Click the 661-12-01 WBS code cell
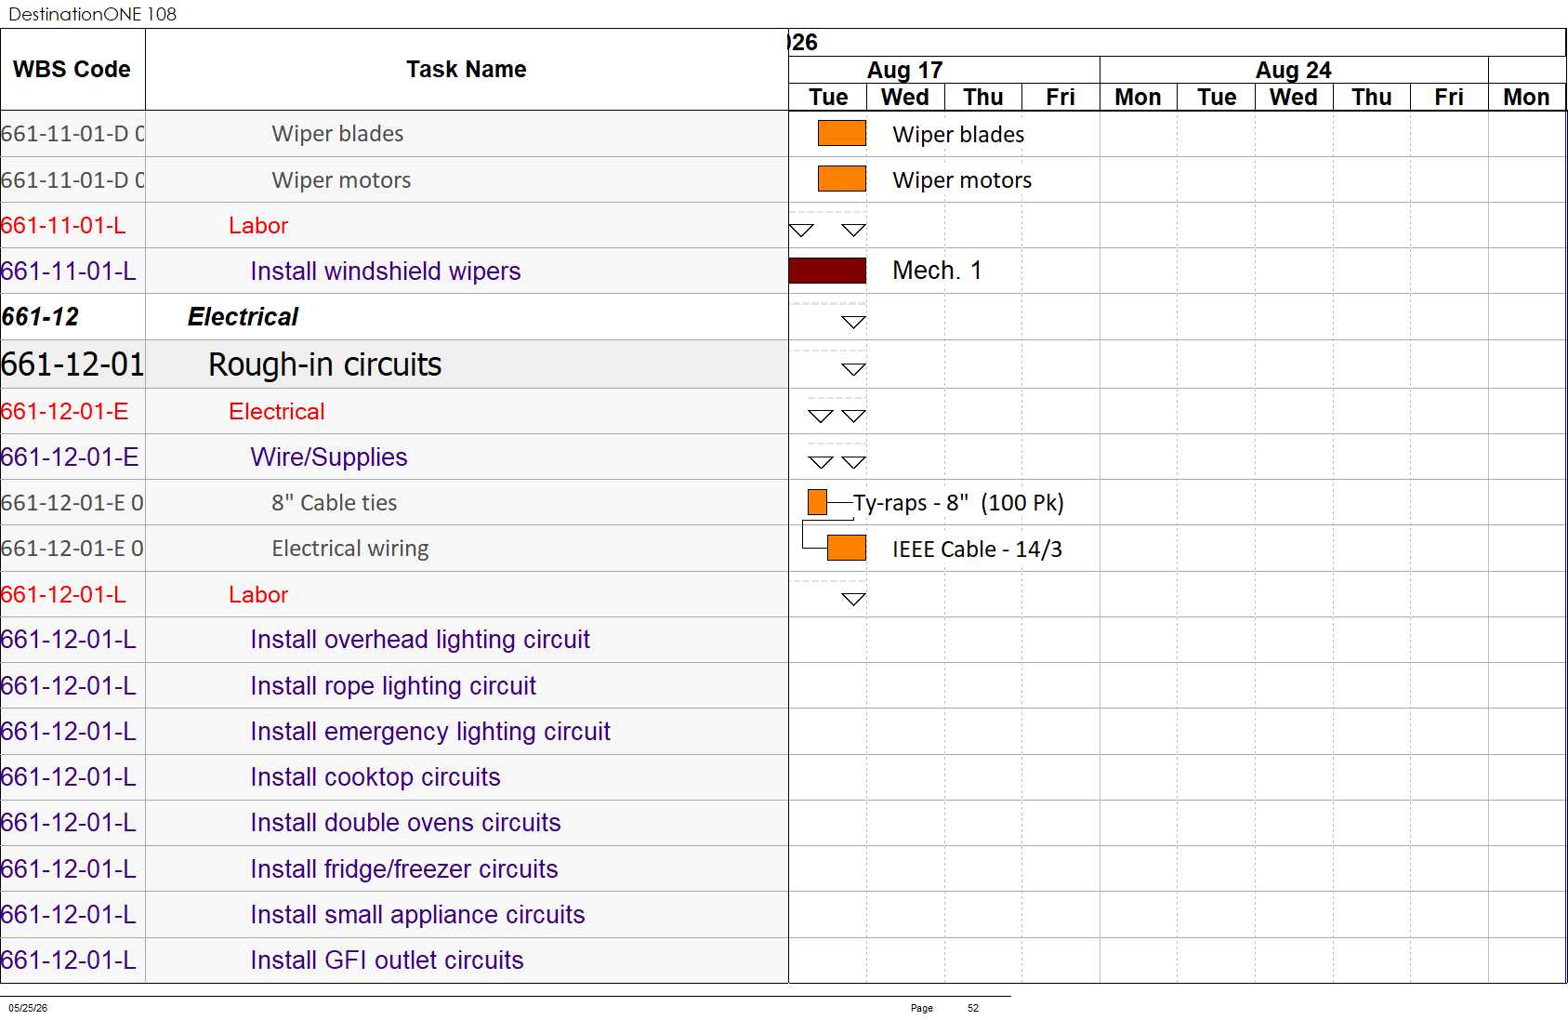 click(x=72, y=364)
